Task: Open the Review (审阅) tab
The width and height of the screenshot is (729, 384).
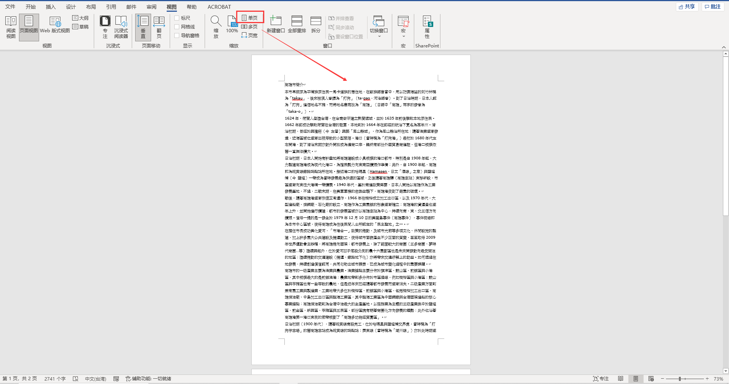Action: click(x=151, y=6)
